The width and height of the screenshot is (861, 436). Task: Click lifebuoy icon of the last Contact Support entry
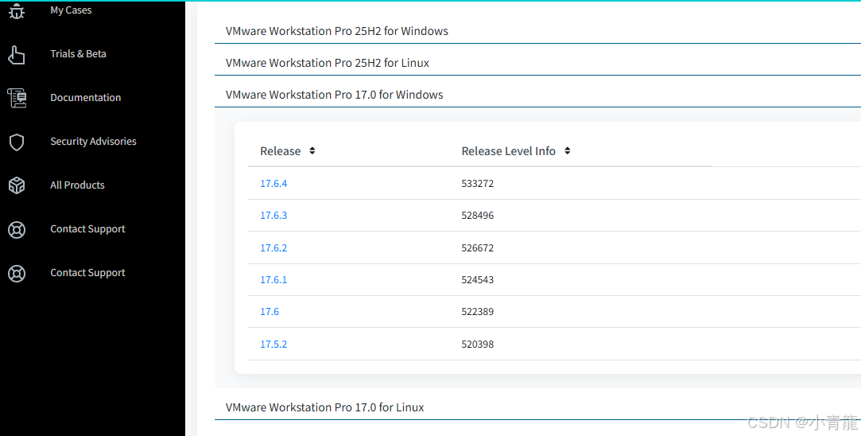pos(17,273)
